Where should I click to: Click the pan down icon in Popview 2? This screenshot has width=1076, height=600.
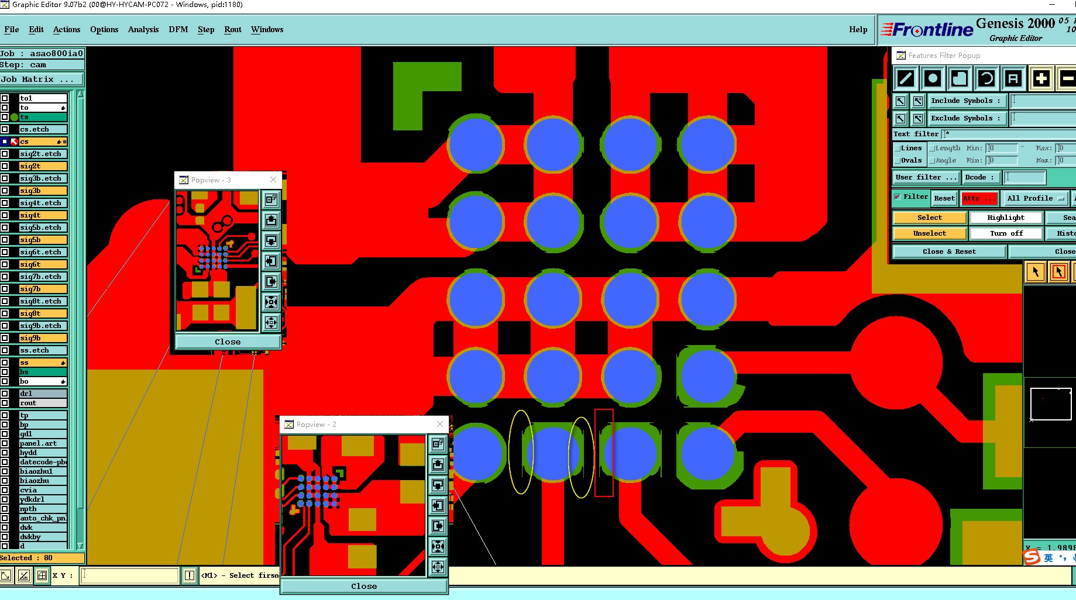pos(438,485)
